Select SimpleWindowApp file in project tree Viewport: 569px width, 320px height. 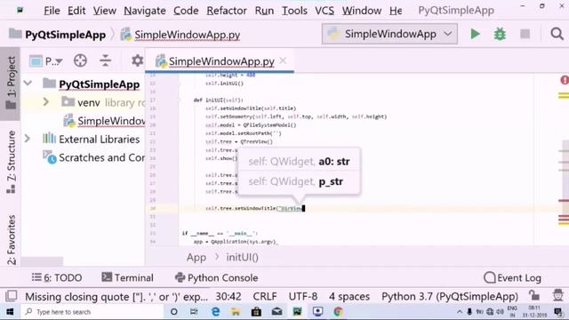pos(111,121)
